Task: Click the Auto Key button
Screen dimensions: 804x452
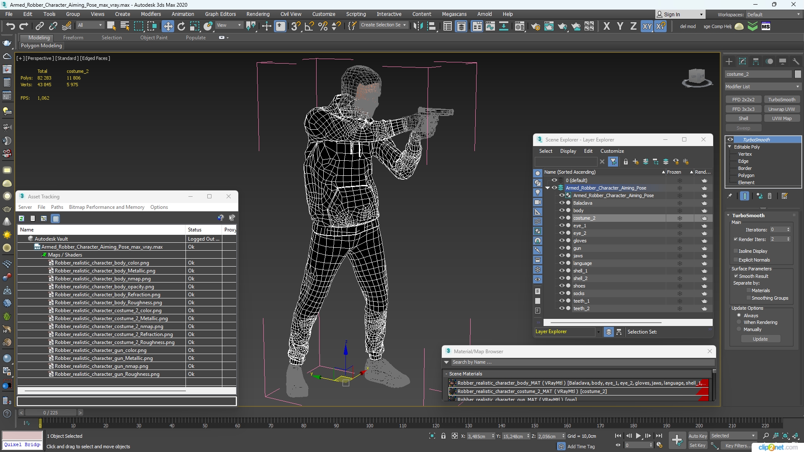Action: coord(697,436)
